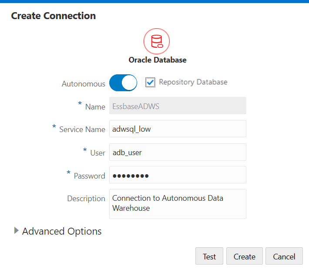Click the Autonomous label text
The height and width of the screenshot is (272, 309).
coord(84,84)
